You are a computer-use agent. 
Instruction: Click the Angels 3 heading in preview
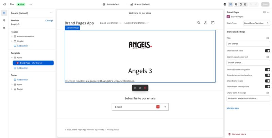point(140,71)
